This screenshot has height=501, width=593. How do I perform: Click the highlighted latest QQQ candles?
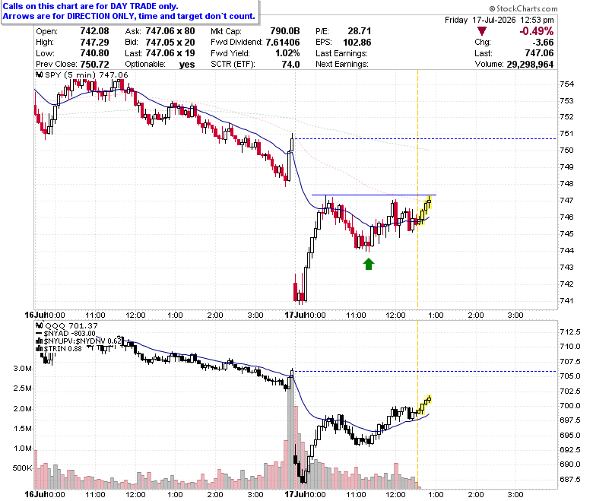424,405
